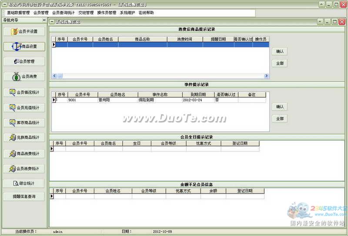
Task: Open 会员消费 money bag button
Action: 24,77
